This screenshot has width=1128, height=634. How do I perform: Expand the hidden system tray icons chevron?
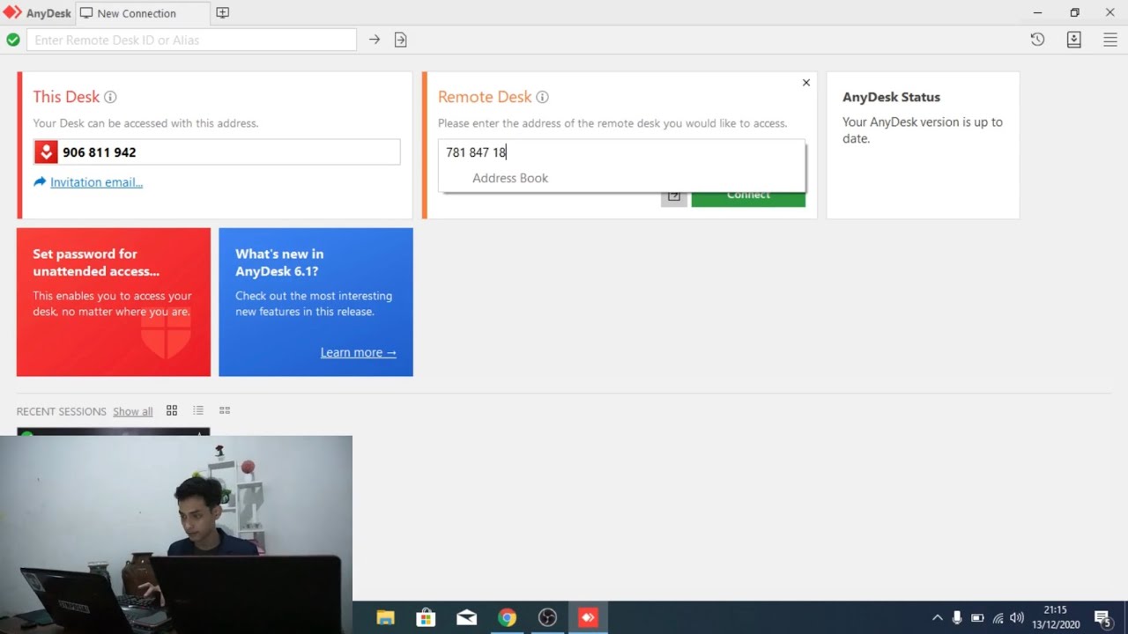(x=937, y=617)
